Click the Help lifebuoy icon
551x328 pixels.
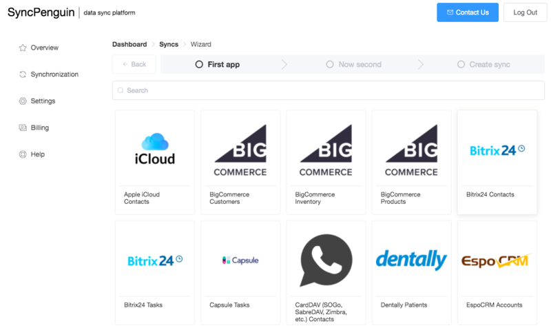click(x=23, y=154)
